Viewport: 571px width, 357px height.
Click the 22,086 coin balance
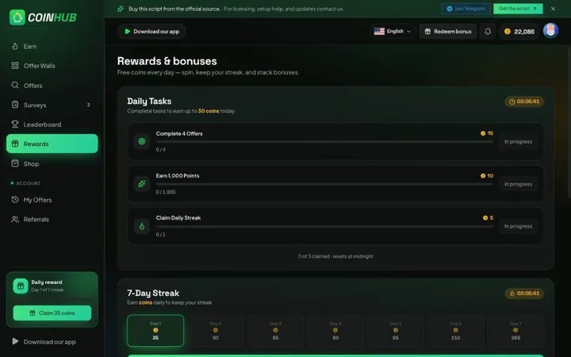pos(519,32)
